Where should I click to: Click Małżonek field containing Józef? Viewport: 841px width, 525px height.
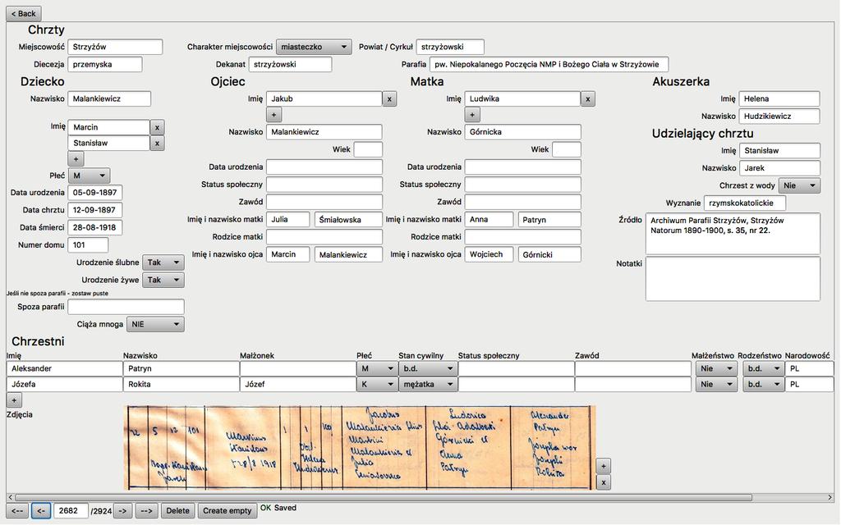(297, 385)
